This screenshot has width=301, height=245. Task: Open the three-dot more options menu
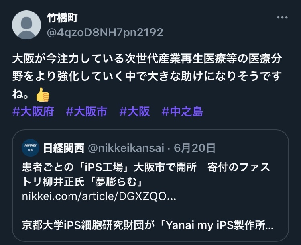point(282,18)
